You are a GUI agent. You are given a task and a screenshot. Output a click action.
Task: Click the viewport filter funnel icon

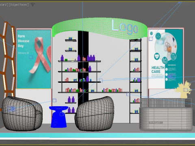point(32,5)
